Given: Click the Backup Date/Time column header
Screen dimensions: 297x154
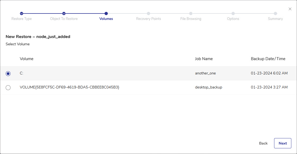Looking at the screenshot, I should 268,59.
